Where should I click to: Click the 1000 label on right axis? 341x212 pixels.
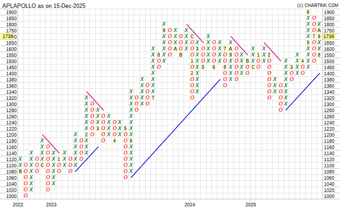[329, 196]
